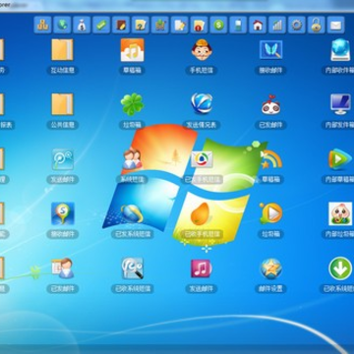Open the computer monitor 内部发件箱 icon

coord(340,104)
